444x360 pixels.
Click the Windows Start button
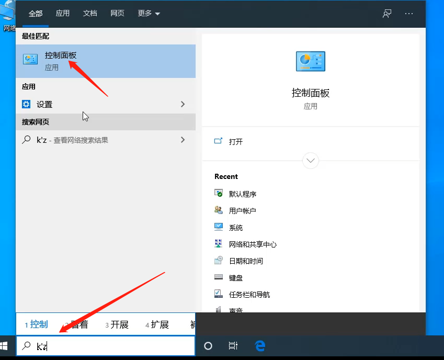[5, 346]
